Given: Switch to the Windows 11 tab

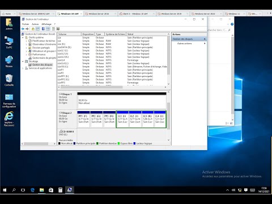Looking at the screenshot, I should point(234,14).
